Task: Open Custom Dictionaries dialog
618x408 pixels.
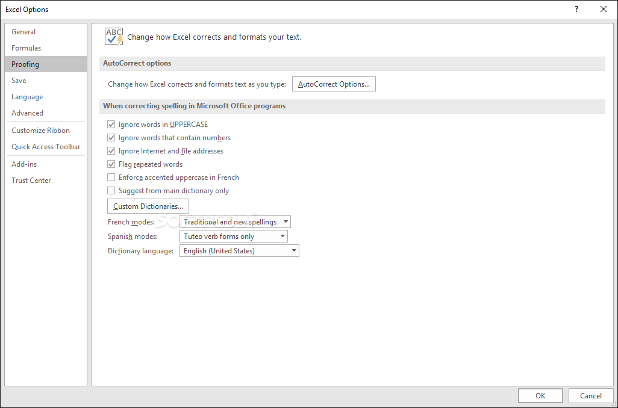Action: click(x=148, y=206)
